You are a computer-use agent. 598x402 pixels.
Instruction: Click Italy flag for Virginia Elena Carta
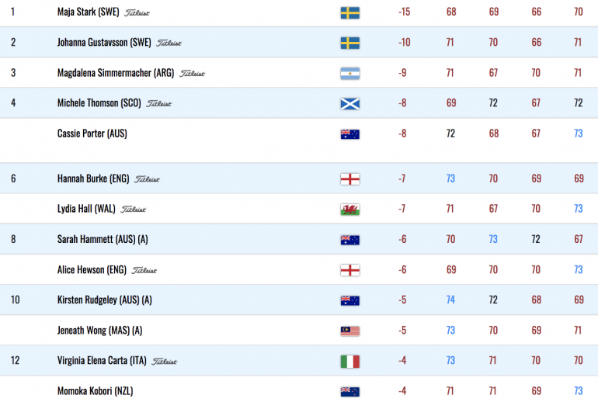pos(349,361)
